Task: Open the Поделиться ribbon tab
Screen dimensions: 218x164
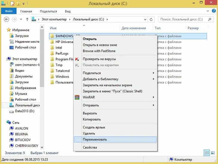Action: pyautogui.click(x=48, y=11)
